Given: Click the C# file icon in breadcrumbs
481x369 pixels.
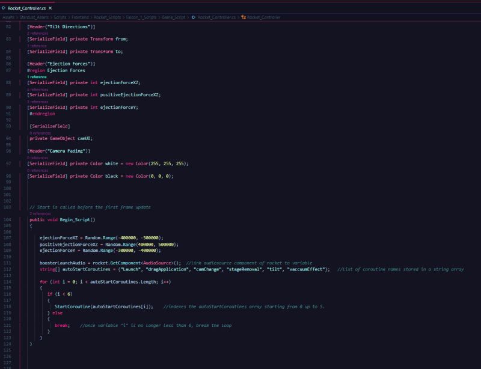Looking at the screenshot, I should click(x=194, y=17).
